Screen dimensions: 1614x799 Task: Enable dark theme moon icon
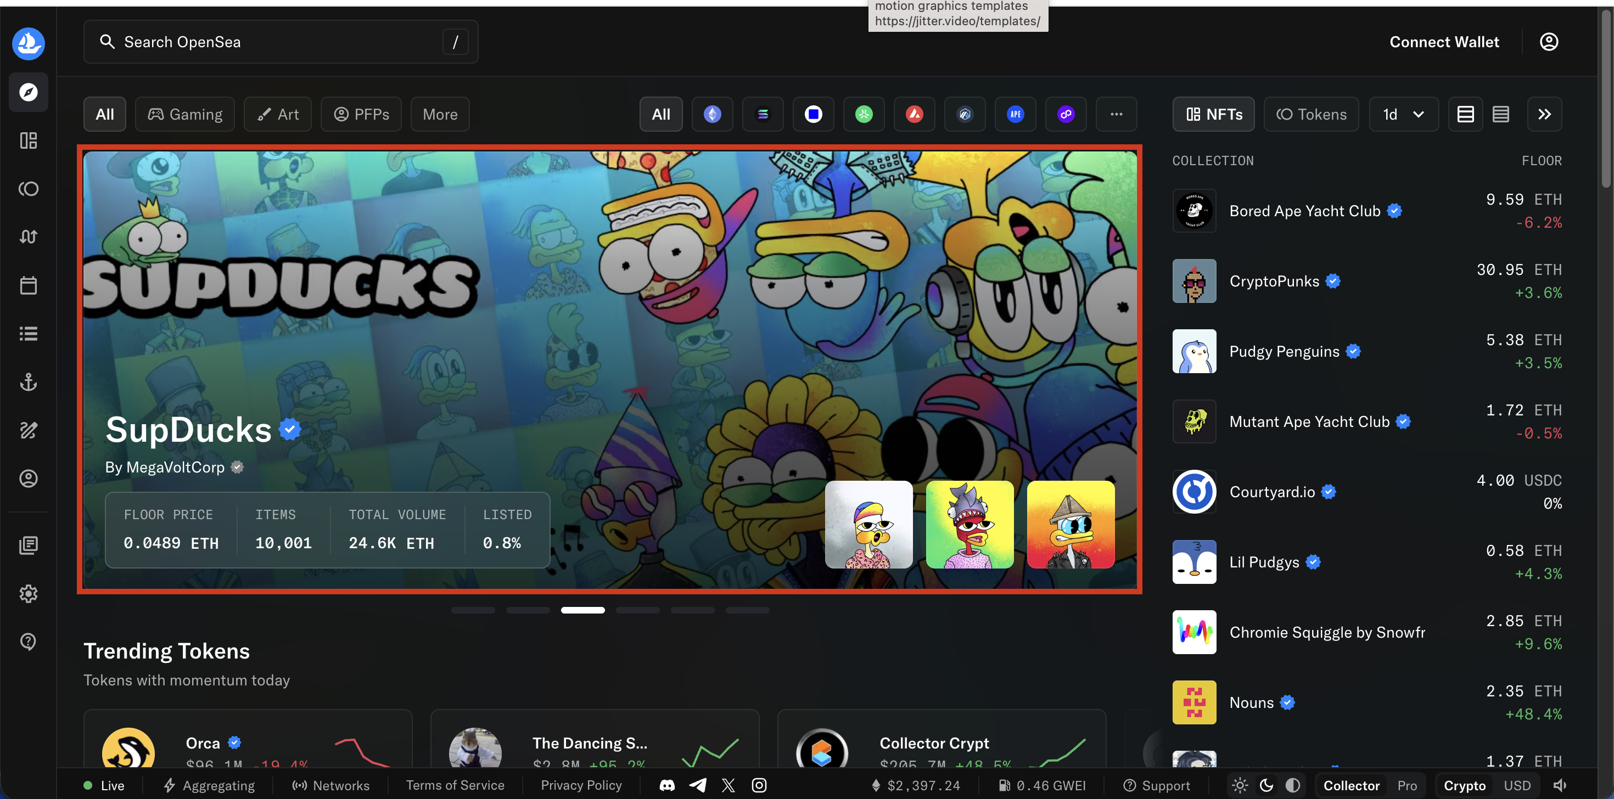click(1266, 785)
